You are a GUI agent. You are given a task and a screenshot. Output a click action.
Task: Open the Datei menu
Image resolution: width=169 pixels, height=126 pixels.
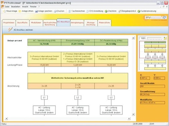coord(7,7)
